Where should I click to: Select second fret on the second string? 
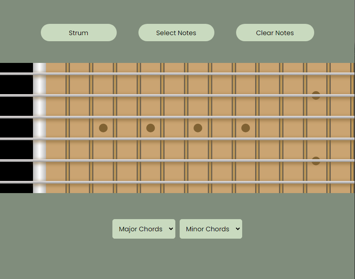pyautogui.click(x=79, y=95)
